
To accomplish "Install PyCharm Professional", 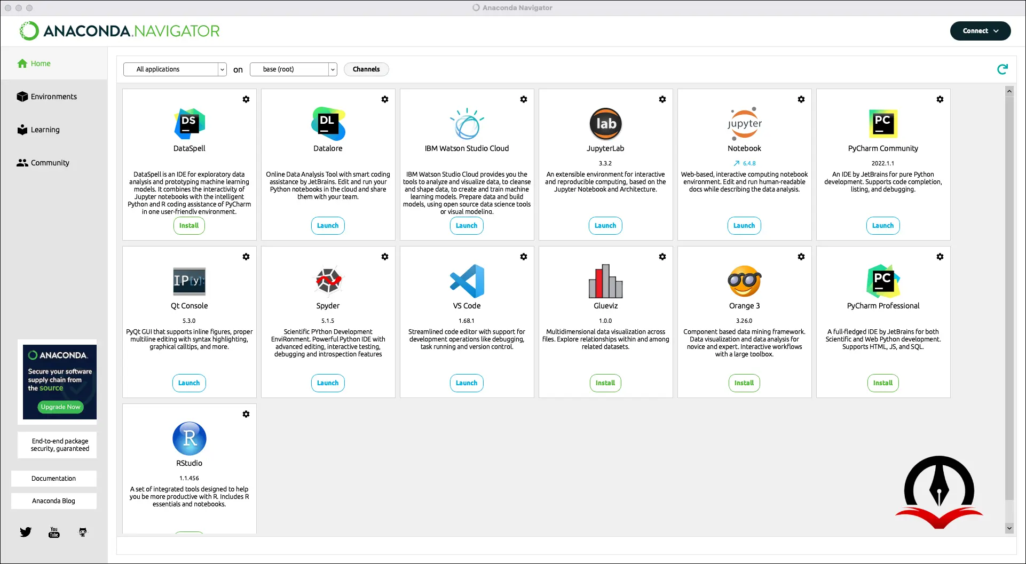I will (883, 383).
